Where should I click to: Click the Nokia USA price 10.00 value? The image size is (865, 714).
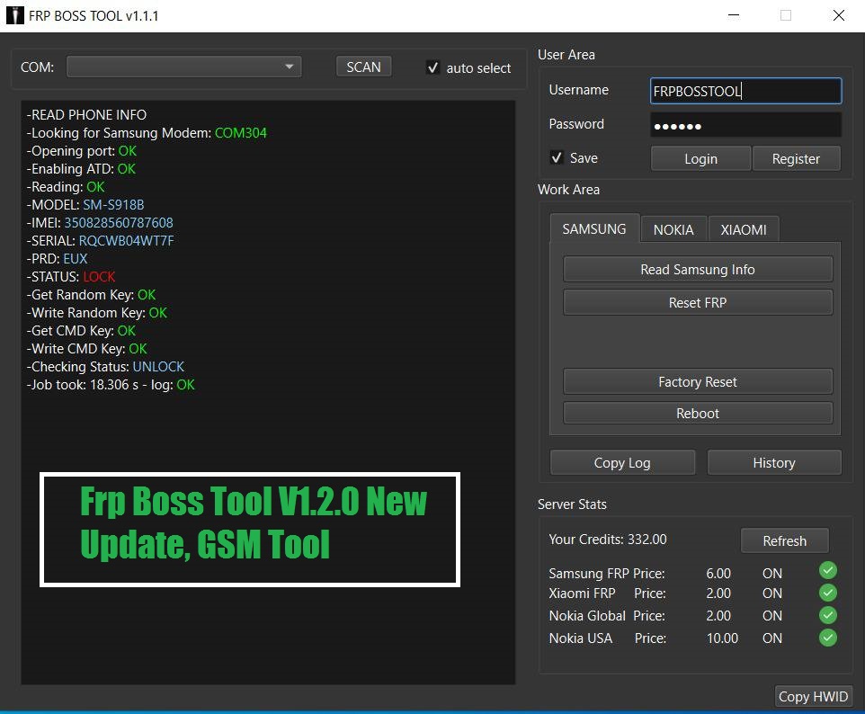[722, 638]
